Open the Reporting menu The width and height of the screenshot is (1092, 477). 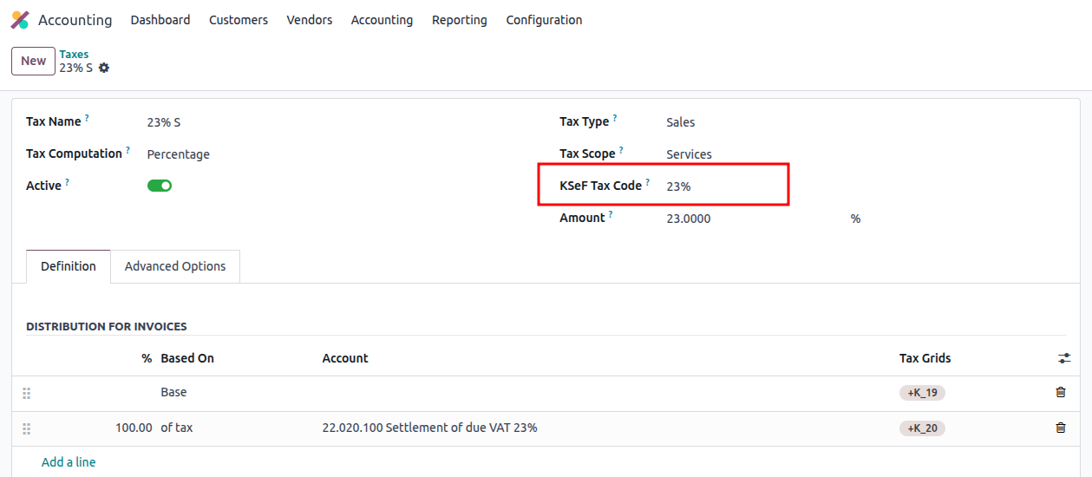pyautogui.click(x=459, y=20)
